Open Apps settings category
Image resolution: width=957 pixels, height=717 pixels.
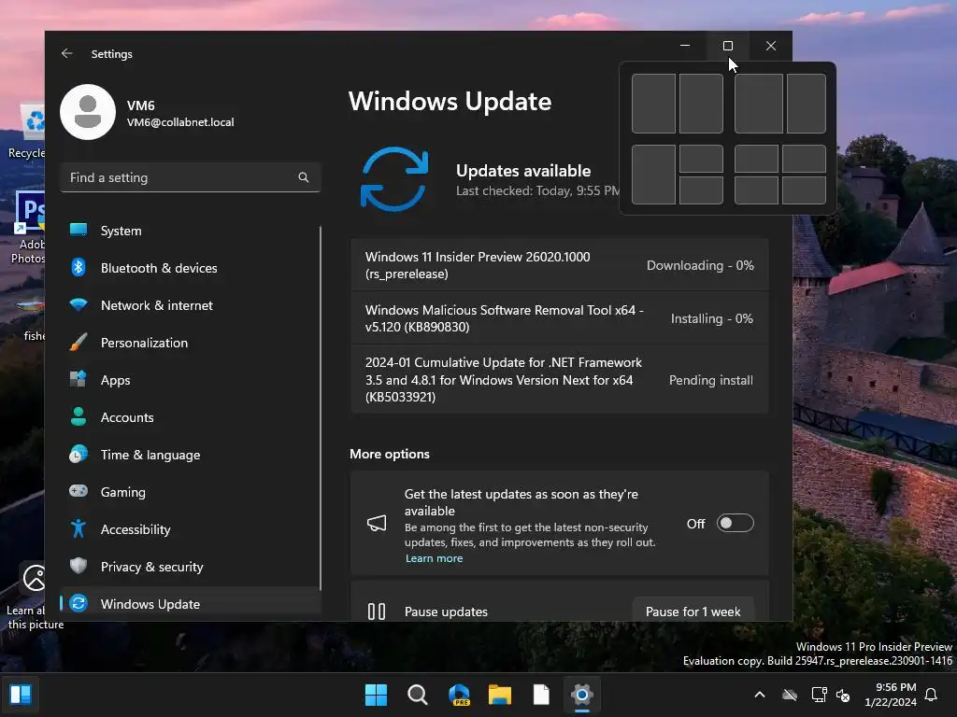(x=191, y=380)
